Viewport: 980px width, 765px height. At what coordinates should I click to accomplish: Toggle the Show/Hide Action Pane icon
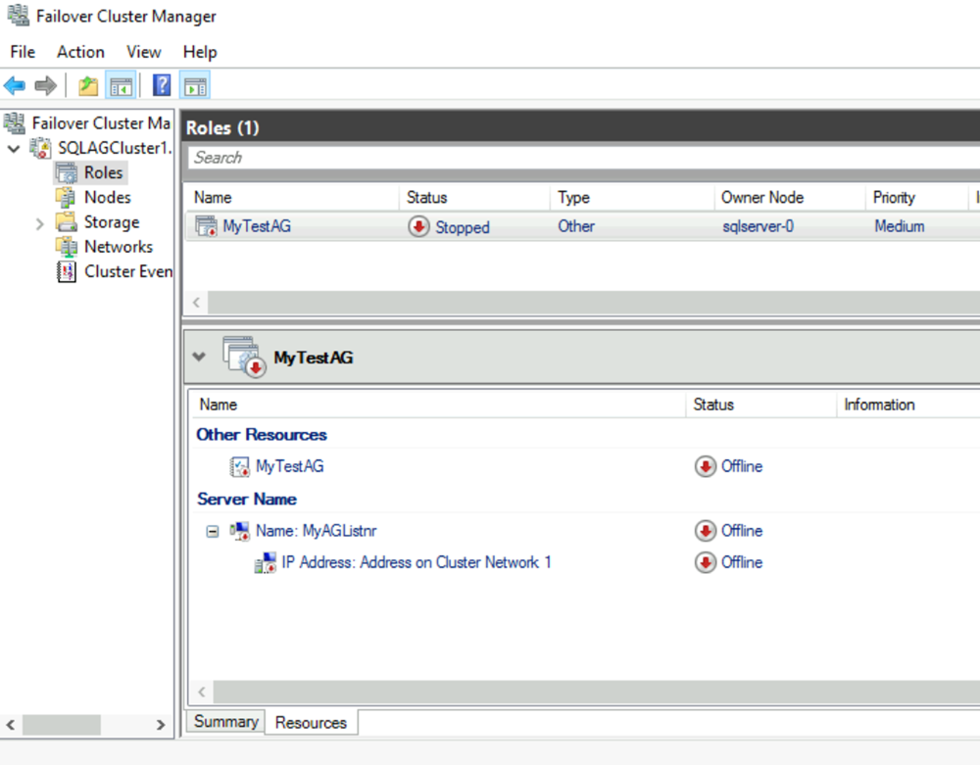(194, 85)
